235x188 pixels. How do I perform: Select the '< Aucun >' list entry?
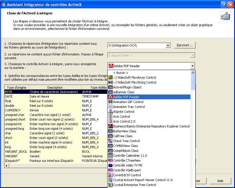point(121,73)
